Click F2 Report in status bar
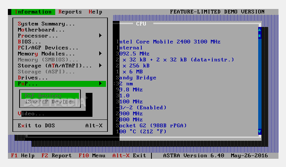The height and width of the screenshot is (167, 286). coord(56,156)
